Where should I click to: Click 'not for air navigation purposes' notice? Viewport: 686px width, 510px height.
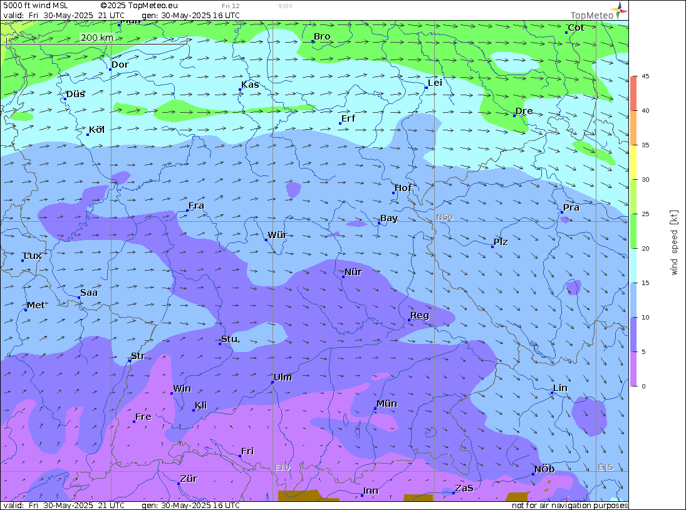(x=569, y=505)
